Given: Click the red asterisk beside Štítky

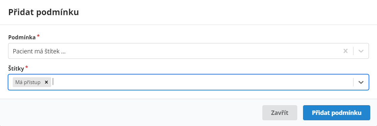Looking at the screenshot, I should click(27, 68).
